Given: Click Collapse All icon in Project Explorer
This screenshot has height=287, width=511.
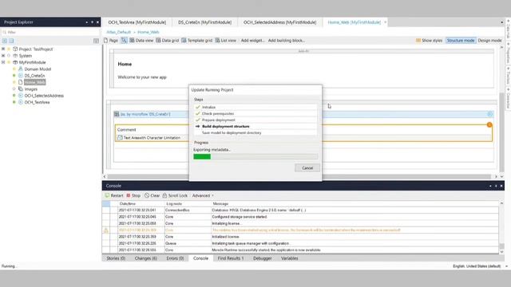Looking at the screenshot, I should coord(11,41).
